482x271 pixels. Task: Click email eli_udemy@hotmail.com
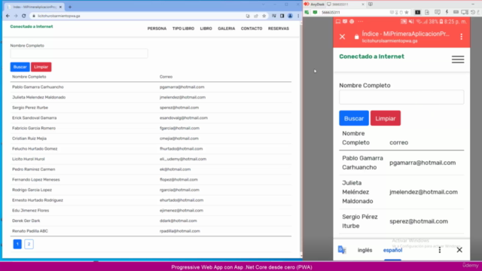pyautogui.click(x=183, y=159)
